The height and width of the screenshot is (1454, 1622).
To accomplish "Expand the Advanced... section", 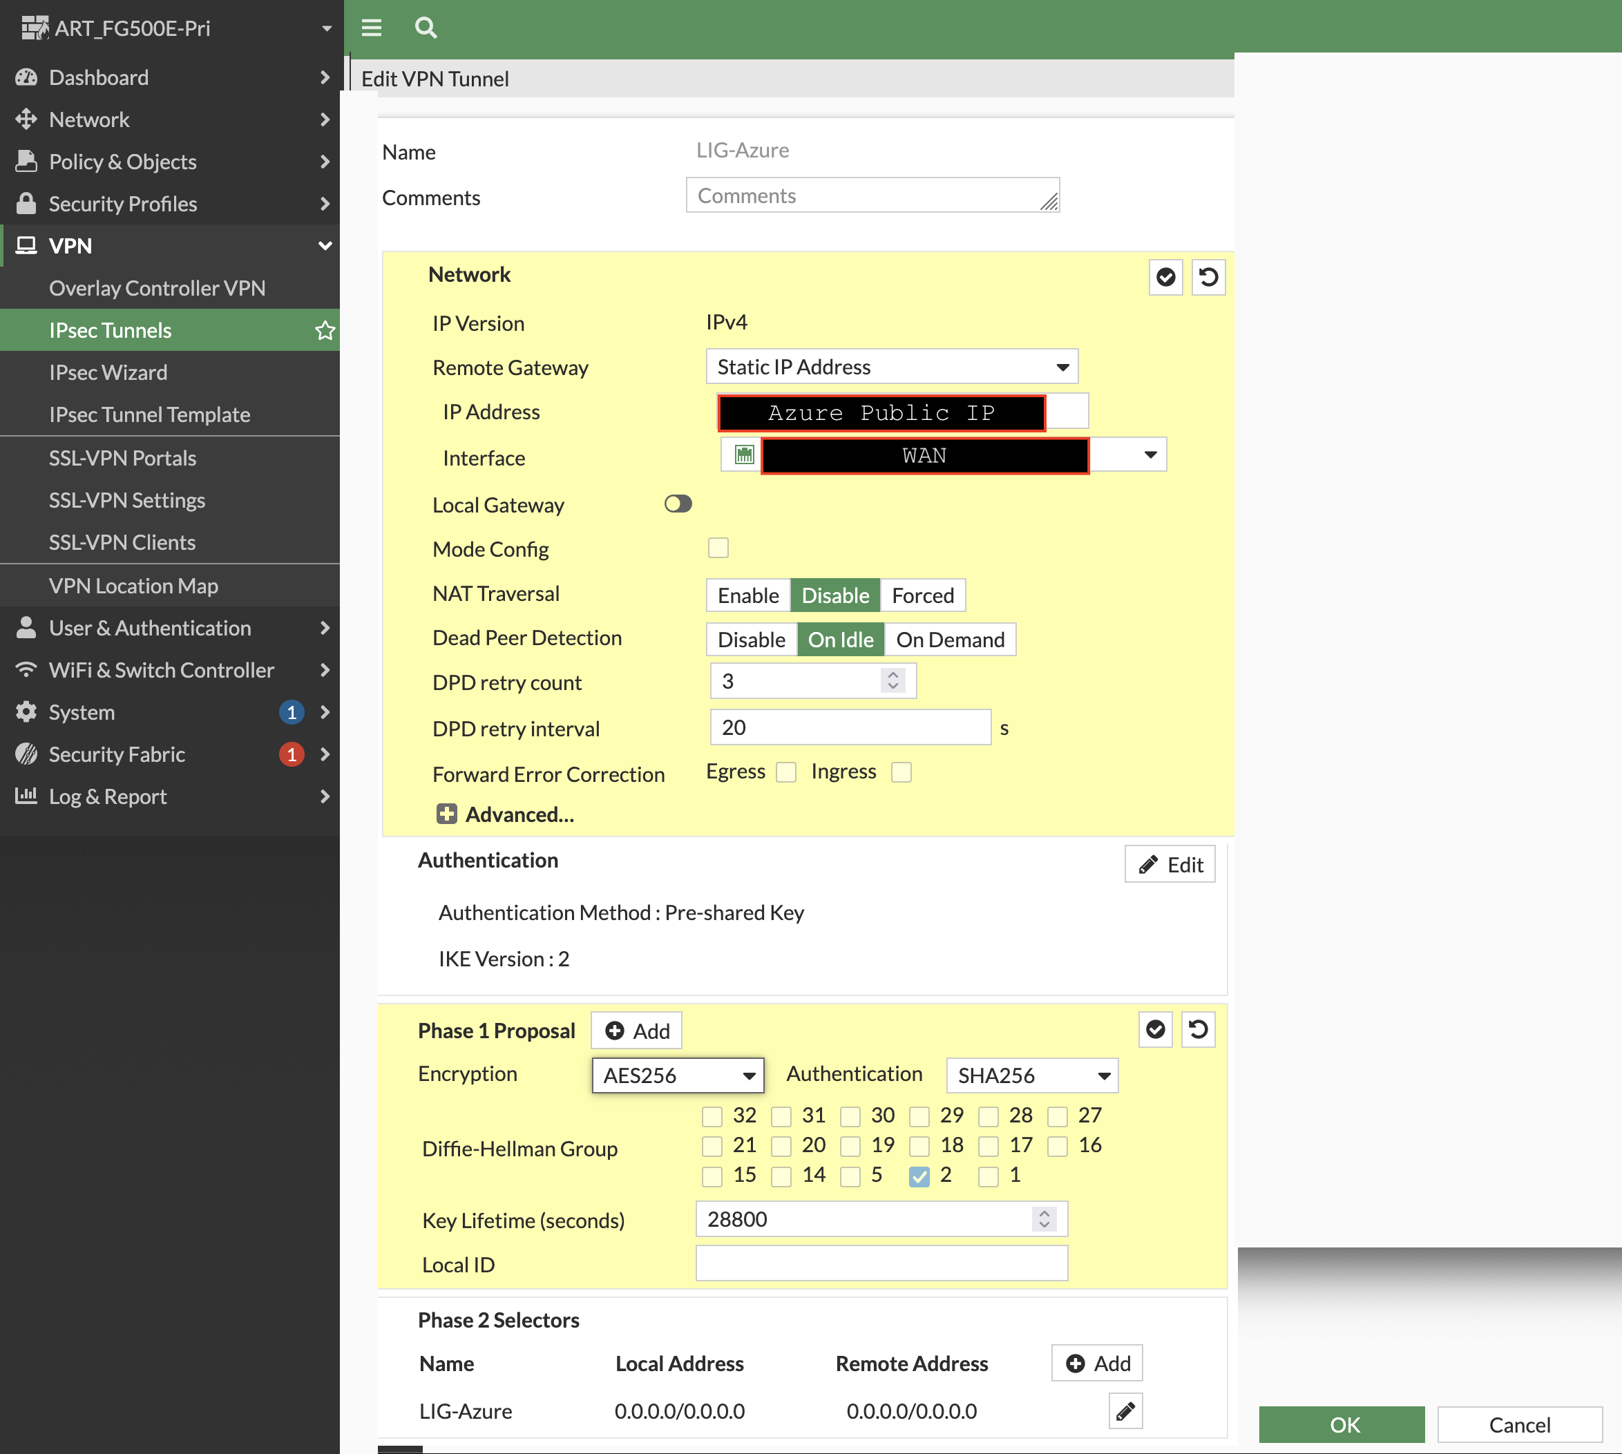I will pyautogui.click(x=505, y=814).
